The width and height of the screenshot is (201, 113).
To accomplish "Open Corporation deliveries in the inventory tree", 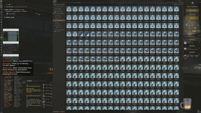I will [60, 30].
